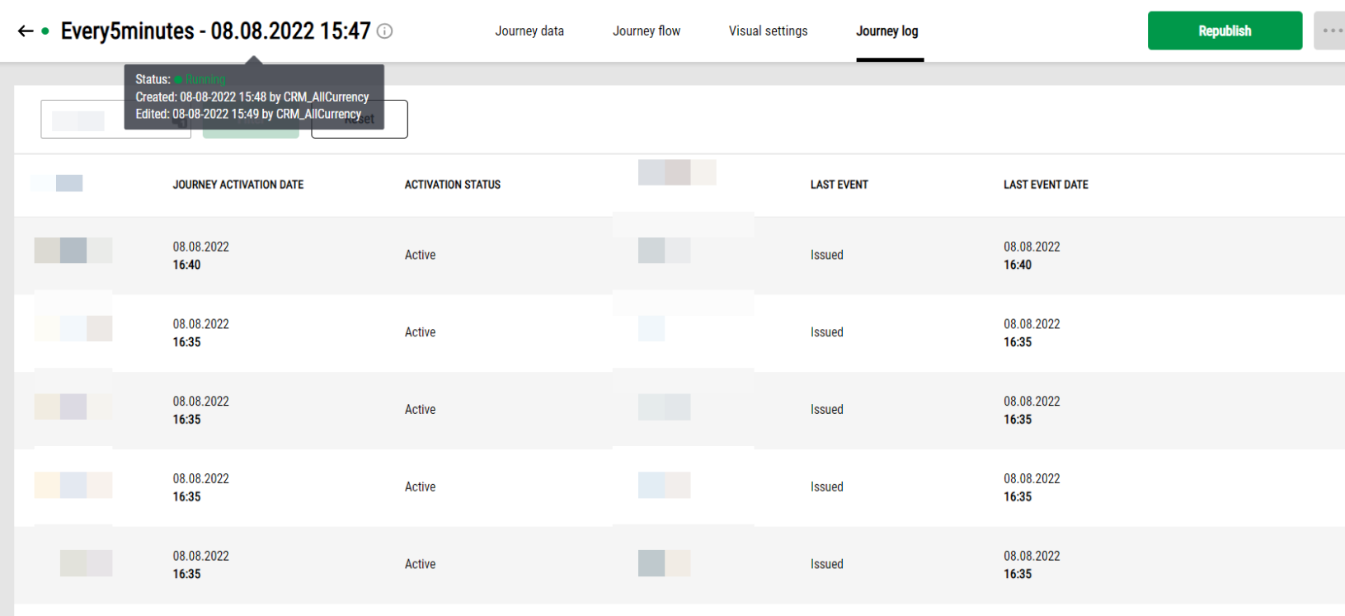
Task: Click the green Republish button
Action: click(x=1225, y=31)
